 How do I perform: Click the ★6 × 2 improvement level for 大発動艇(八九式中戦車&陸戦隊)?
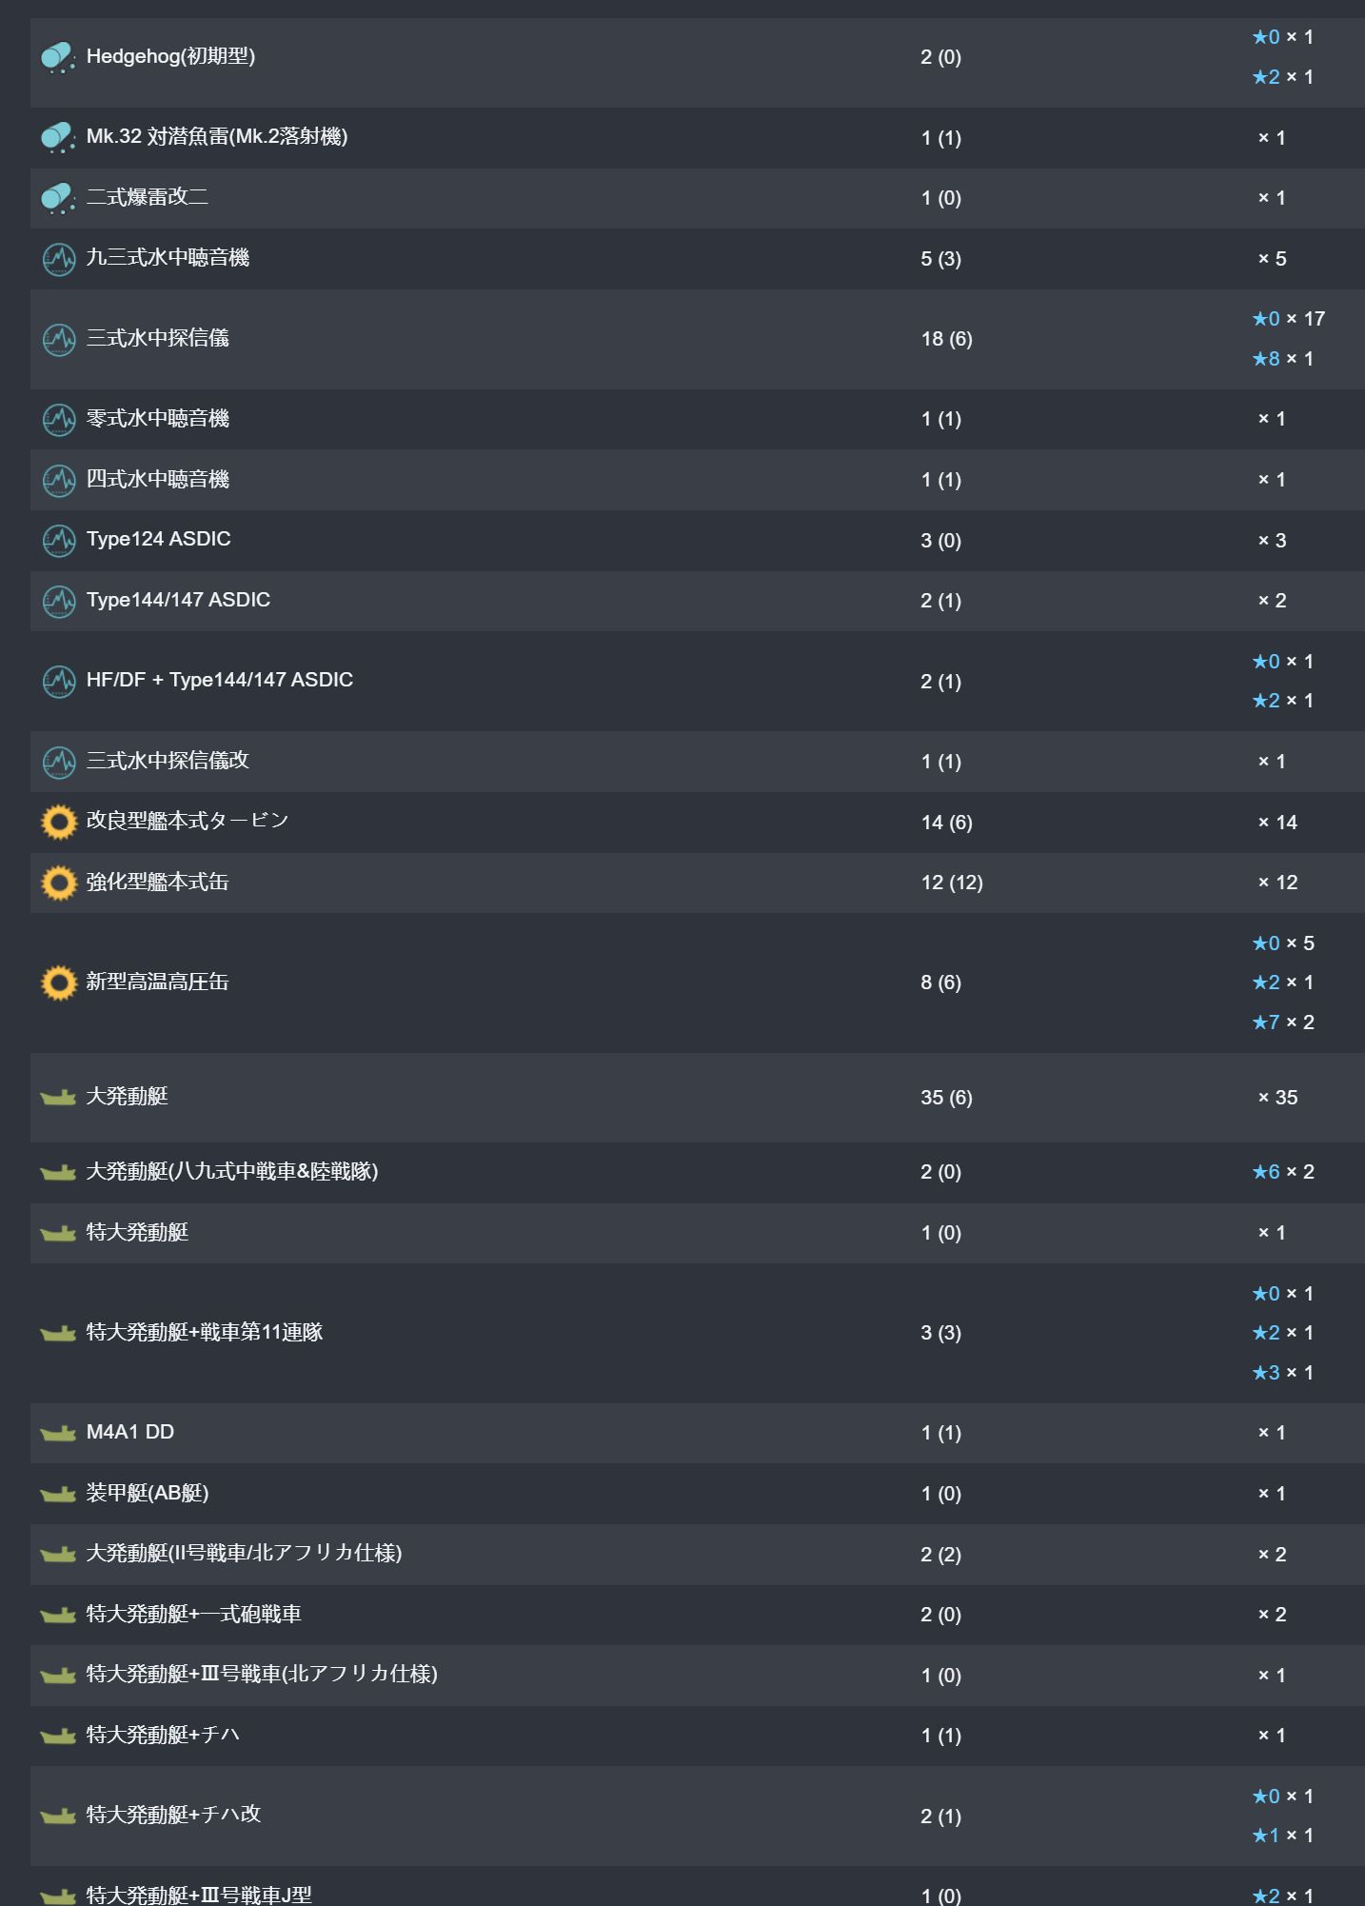(1282, 1172)
